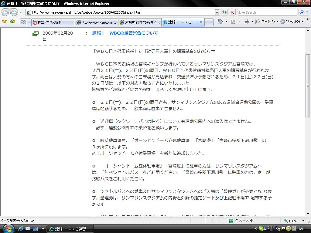
Task: Expand hidden Quick Launch items chevron
Action: pos(43,228)
